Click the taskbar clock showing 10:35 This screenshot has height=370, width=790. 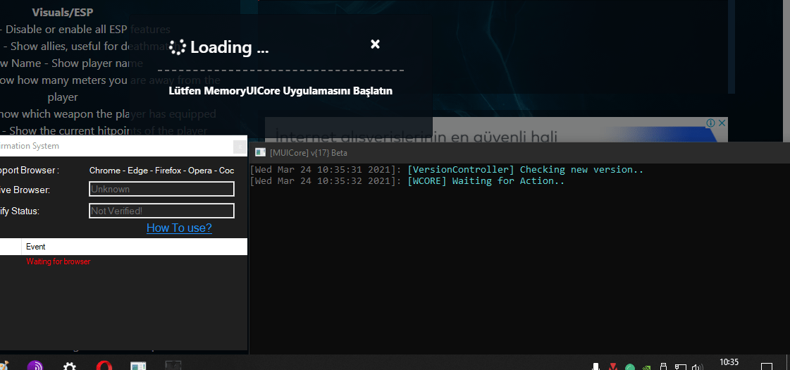pos(729,362)
